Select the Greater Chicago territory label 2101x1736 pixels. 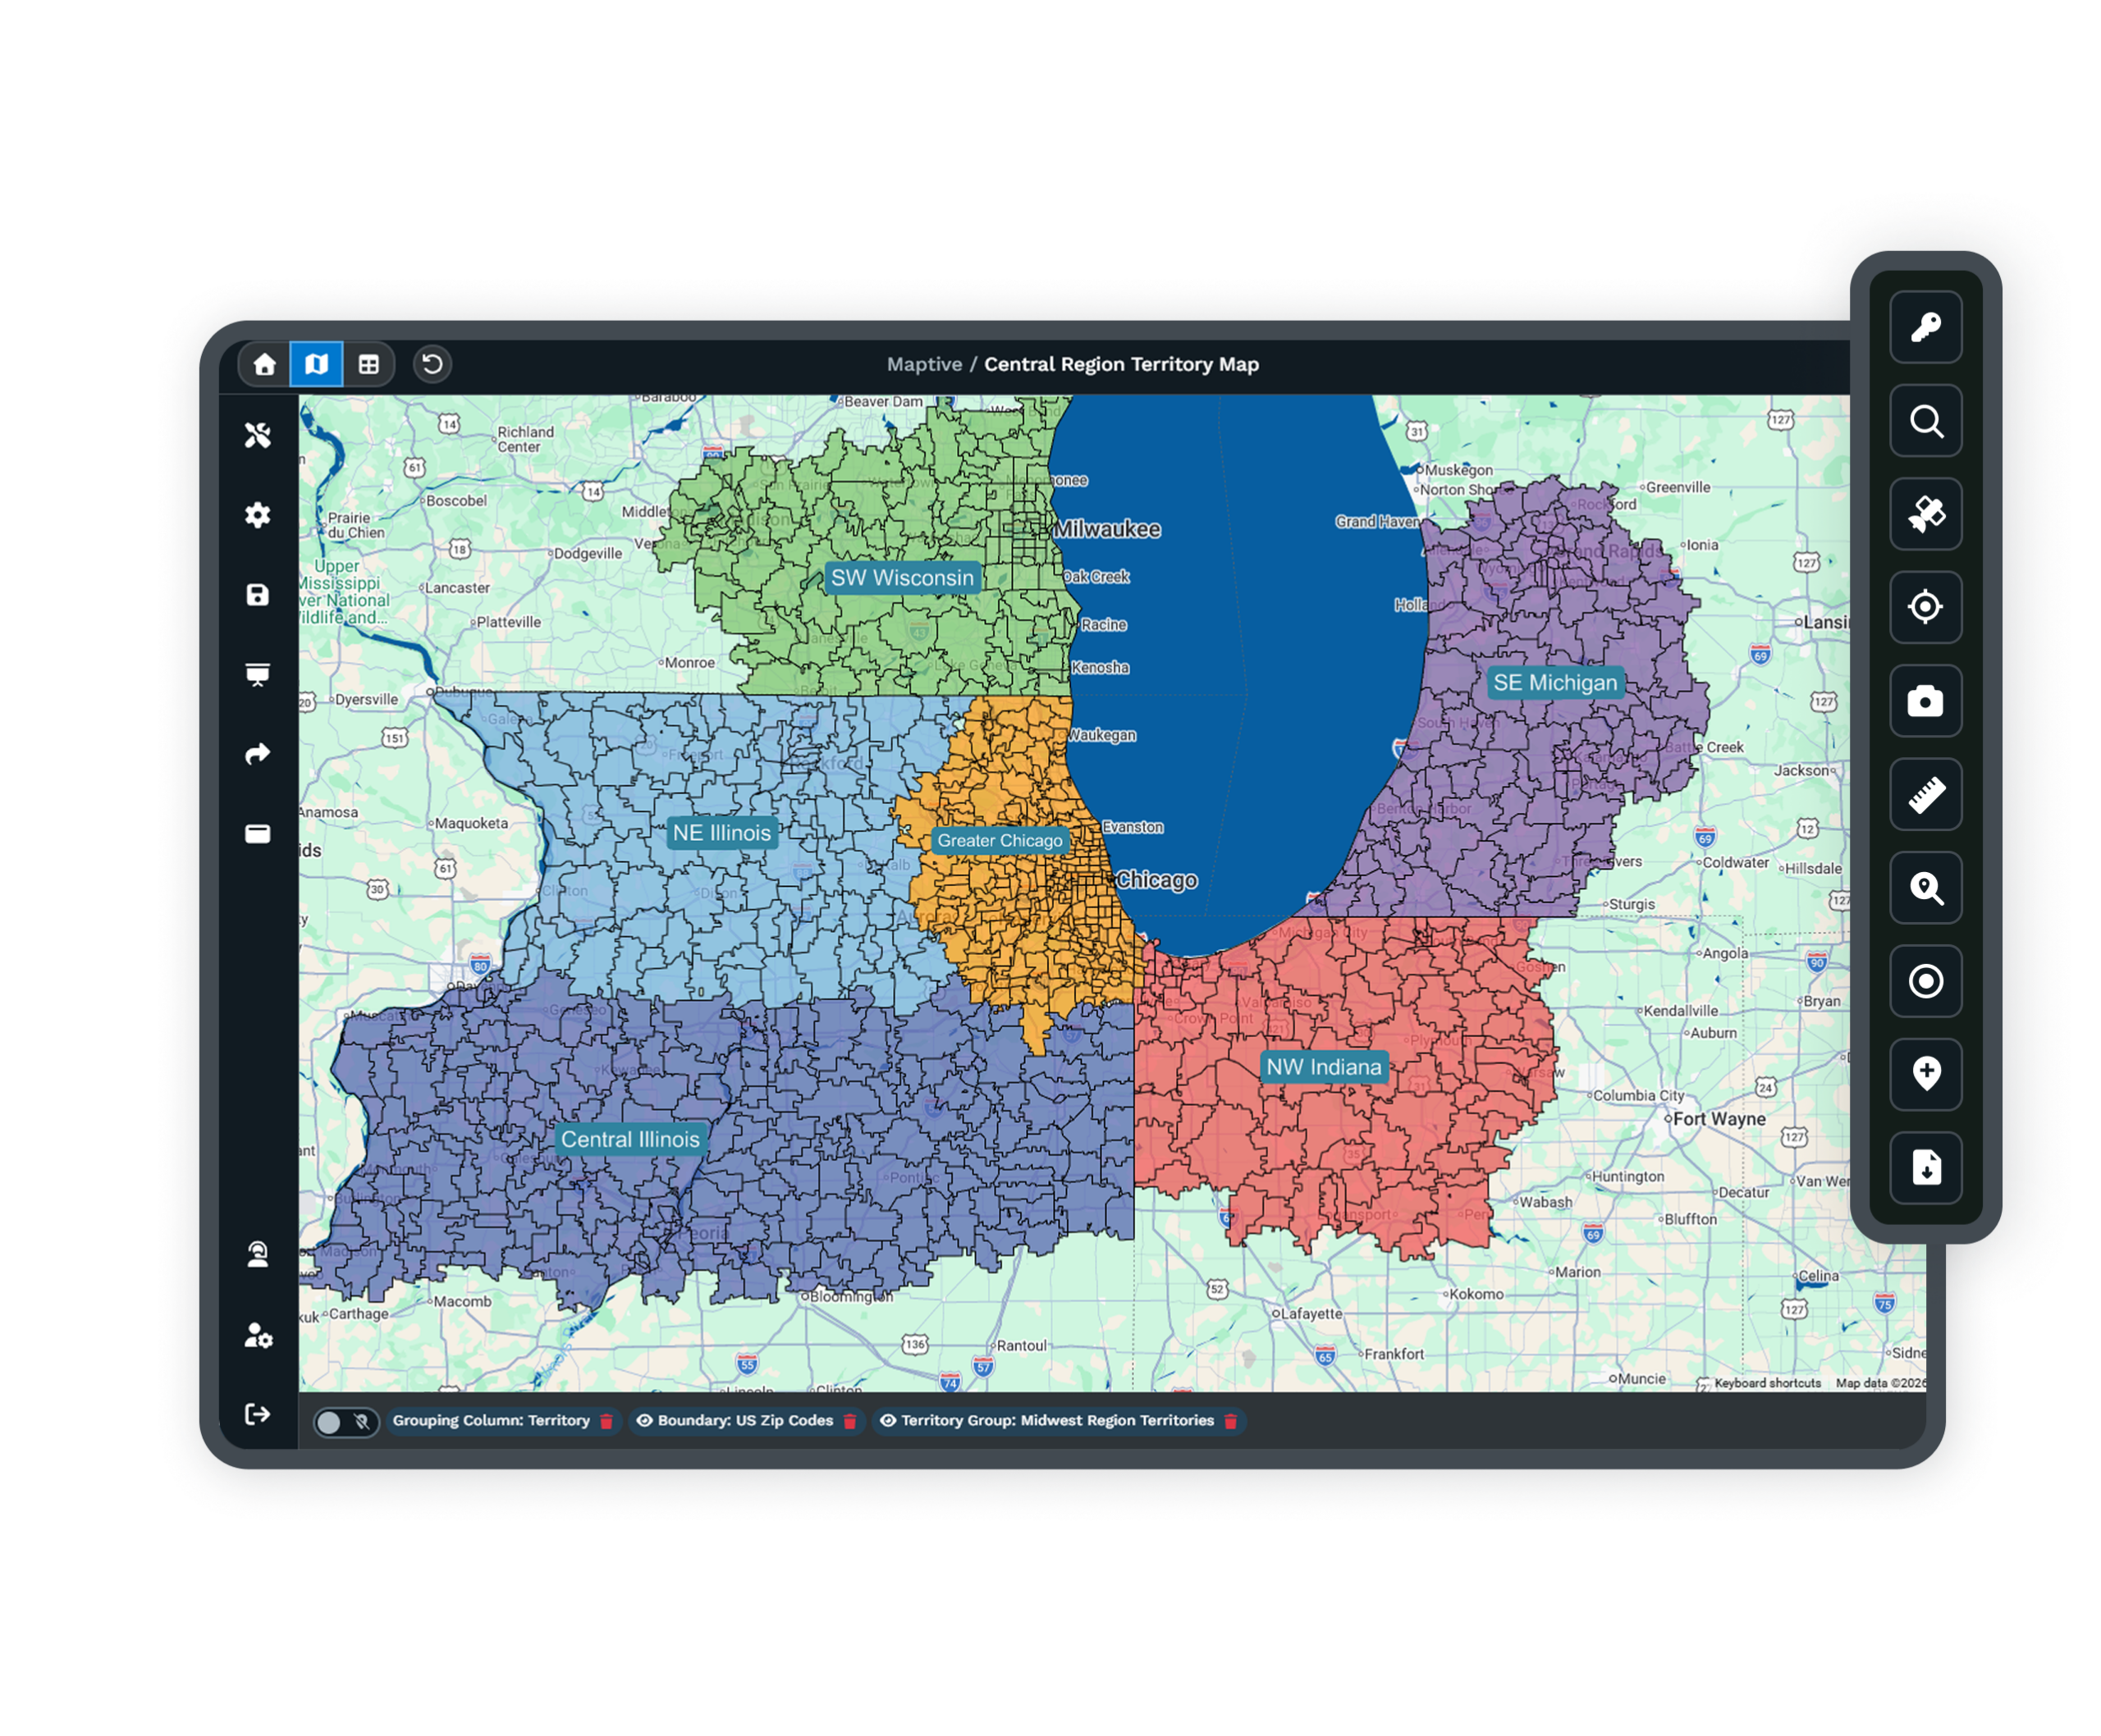point(1000,840)
